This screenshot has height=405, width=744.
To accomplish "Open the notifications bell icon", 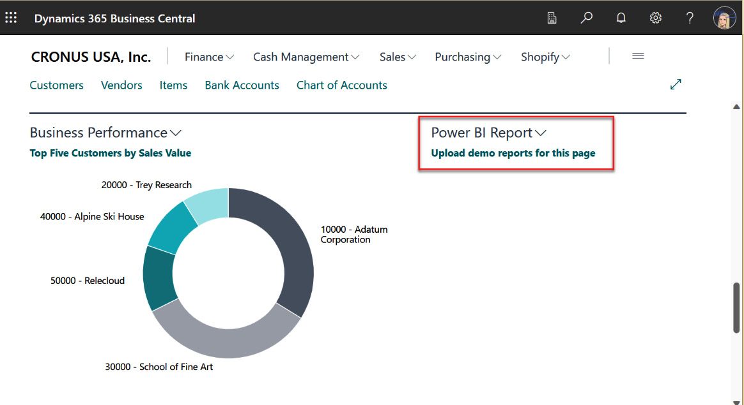I will (621, 18).
